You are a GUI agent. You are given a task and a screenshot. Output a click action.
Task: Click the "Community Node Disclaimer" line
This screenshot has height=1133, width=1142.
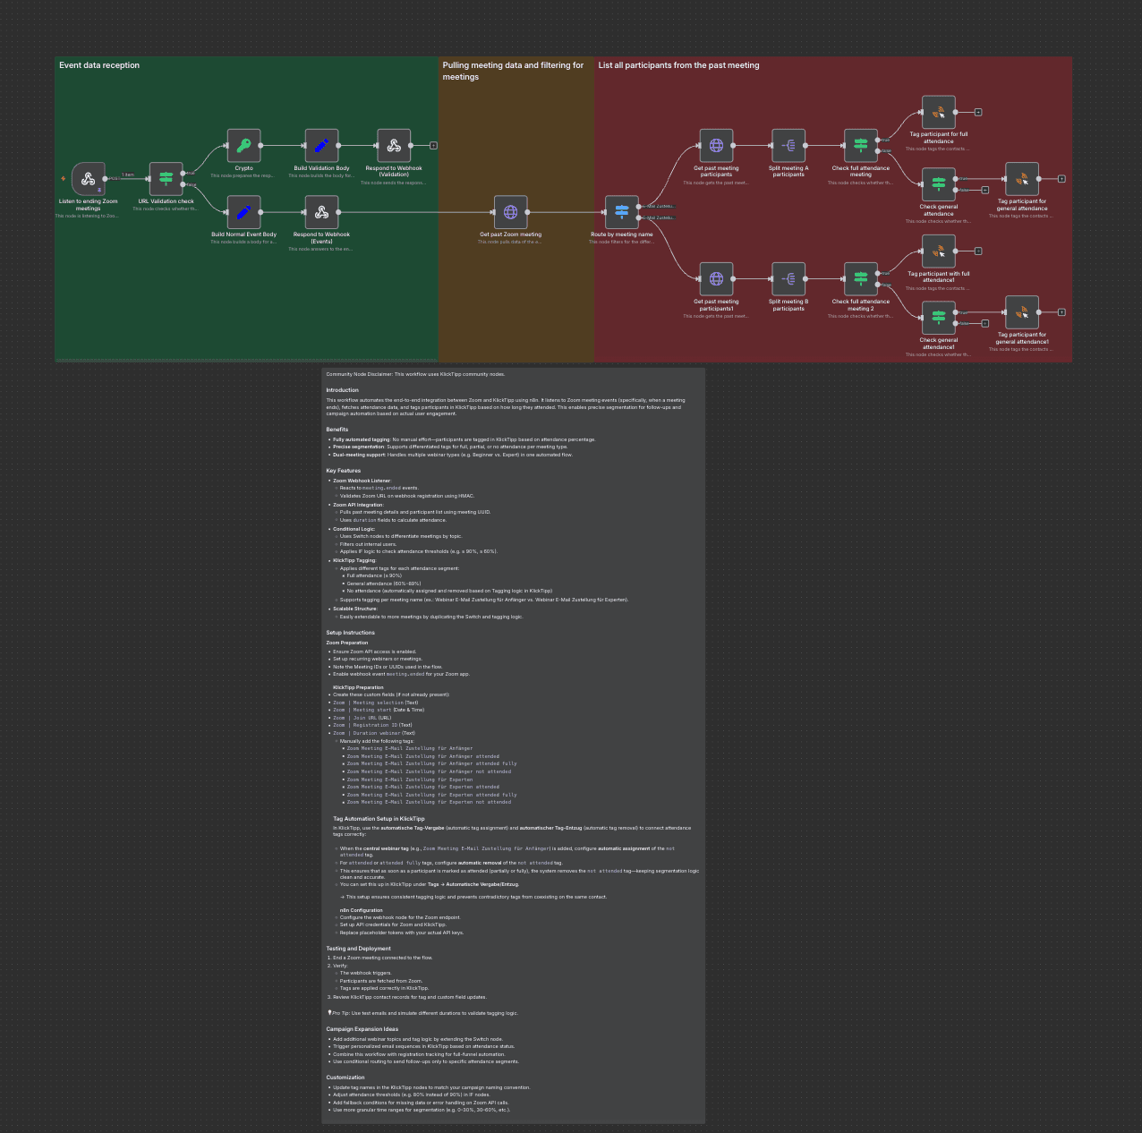click(415, 374)
